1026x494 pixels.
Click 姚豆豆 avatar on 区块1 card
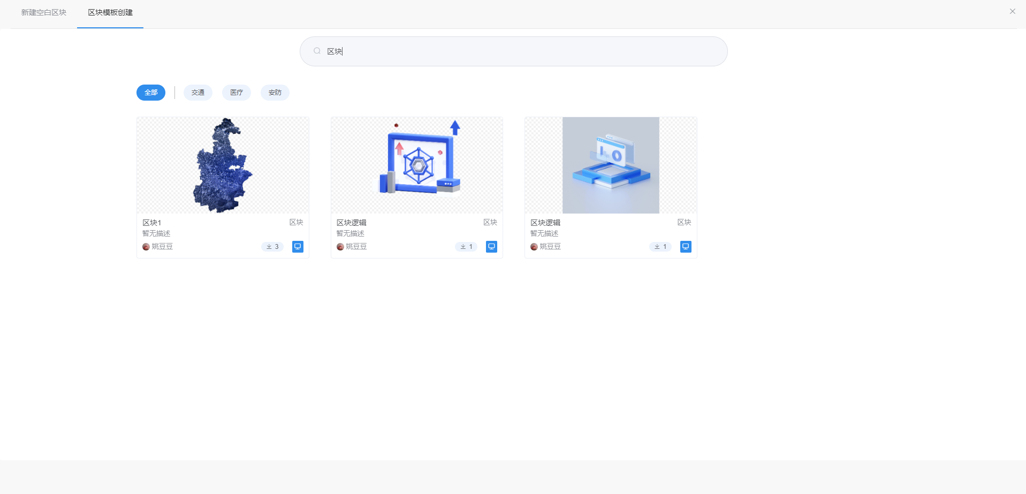coord(146,247)
